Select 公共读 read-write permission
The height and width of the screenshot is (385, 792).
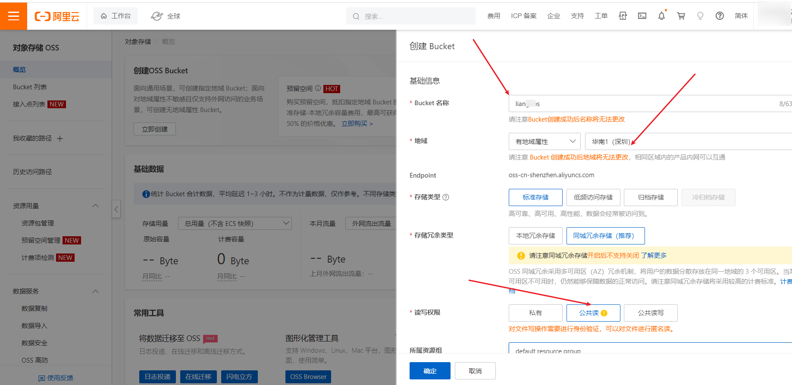[x=593, y=313]
